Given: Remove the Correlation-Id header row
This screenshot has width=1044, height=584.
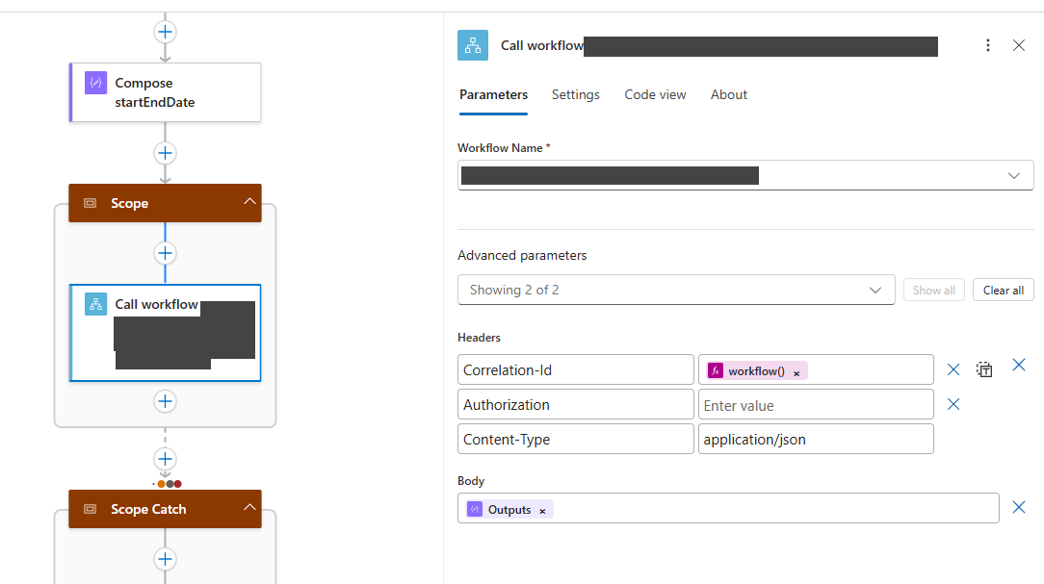Looking at the screenshot, I should [x=953, y=369].
